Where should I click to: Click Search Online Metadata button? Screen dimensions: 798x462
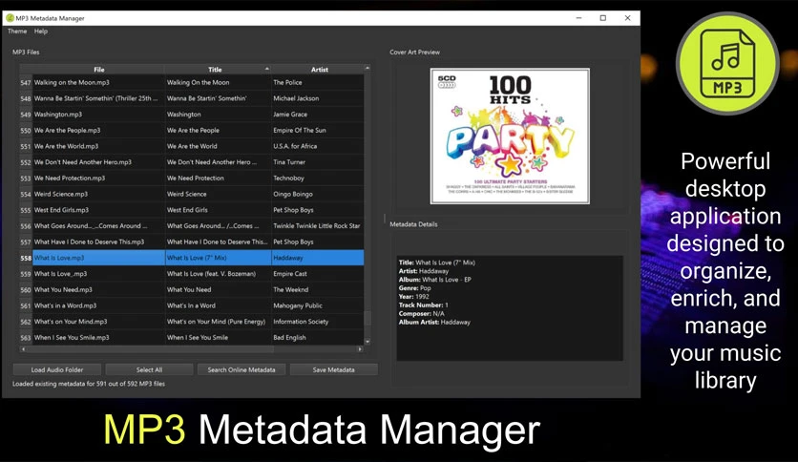pos(241,370)
